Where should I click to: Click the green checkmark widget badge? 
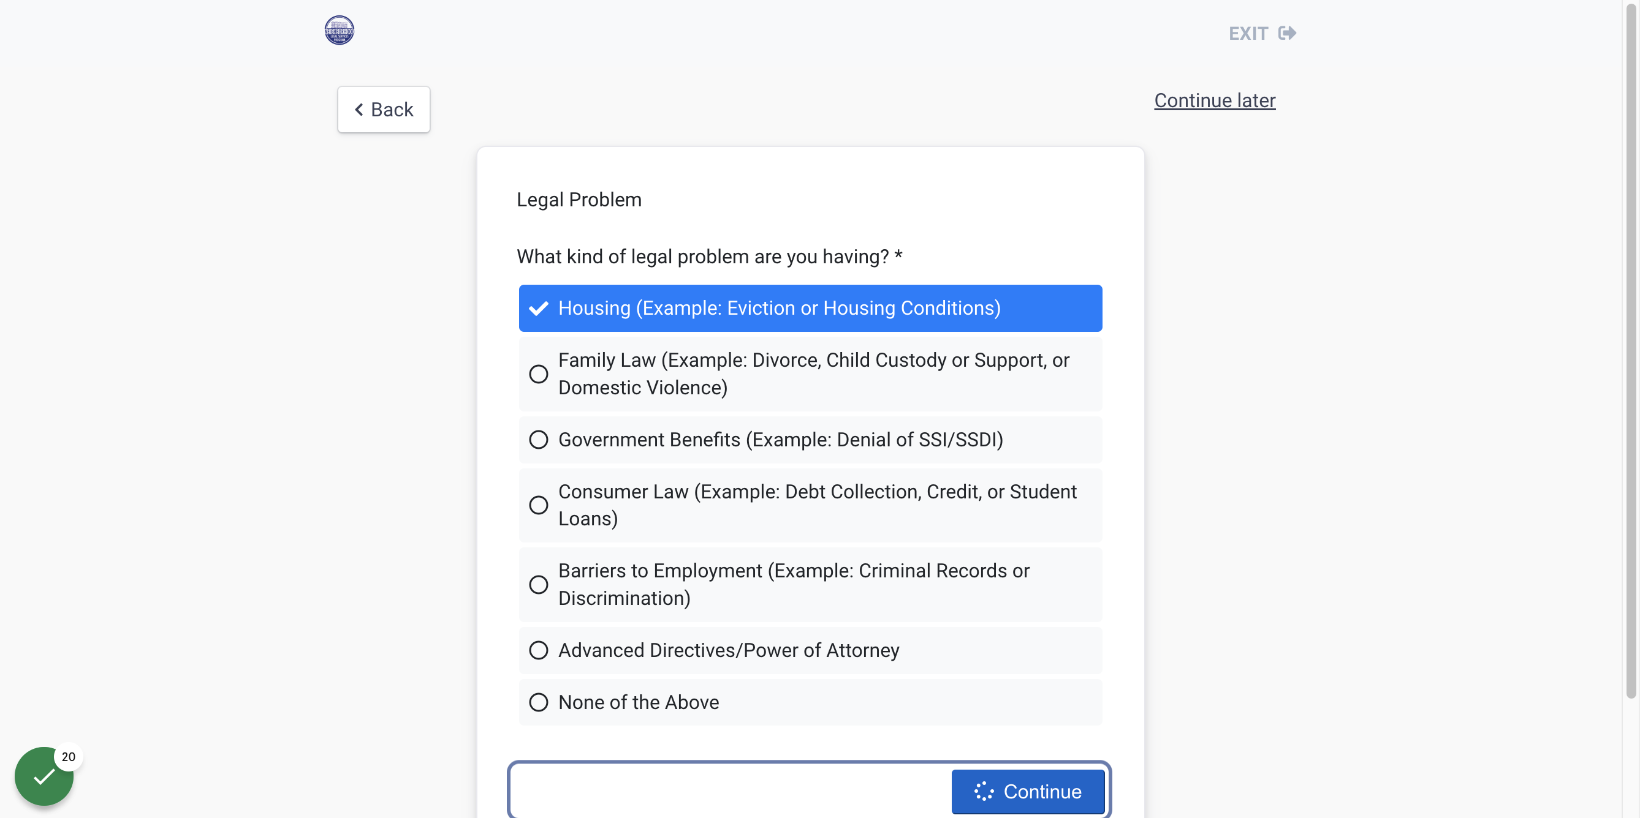[x=44, y=775]
